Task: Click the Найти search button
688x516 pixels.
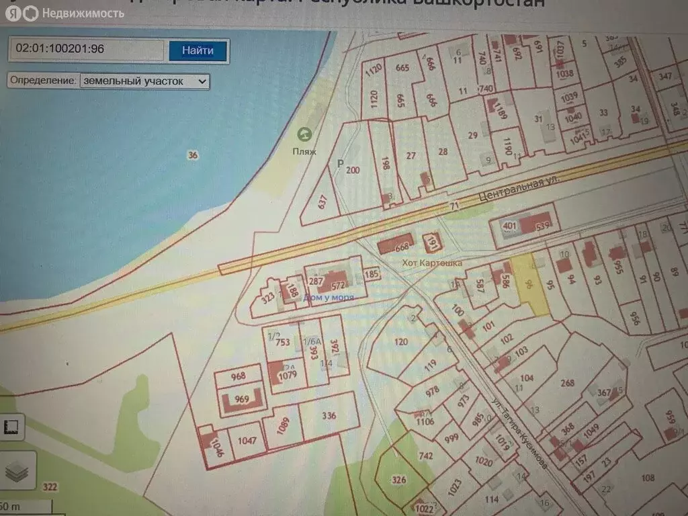Action: (x=198, y=50)
